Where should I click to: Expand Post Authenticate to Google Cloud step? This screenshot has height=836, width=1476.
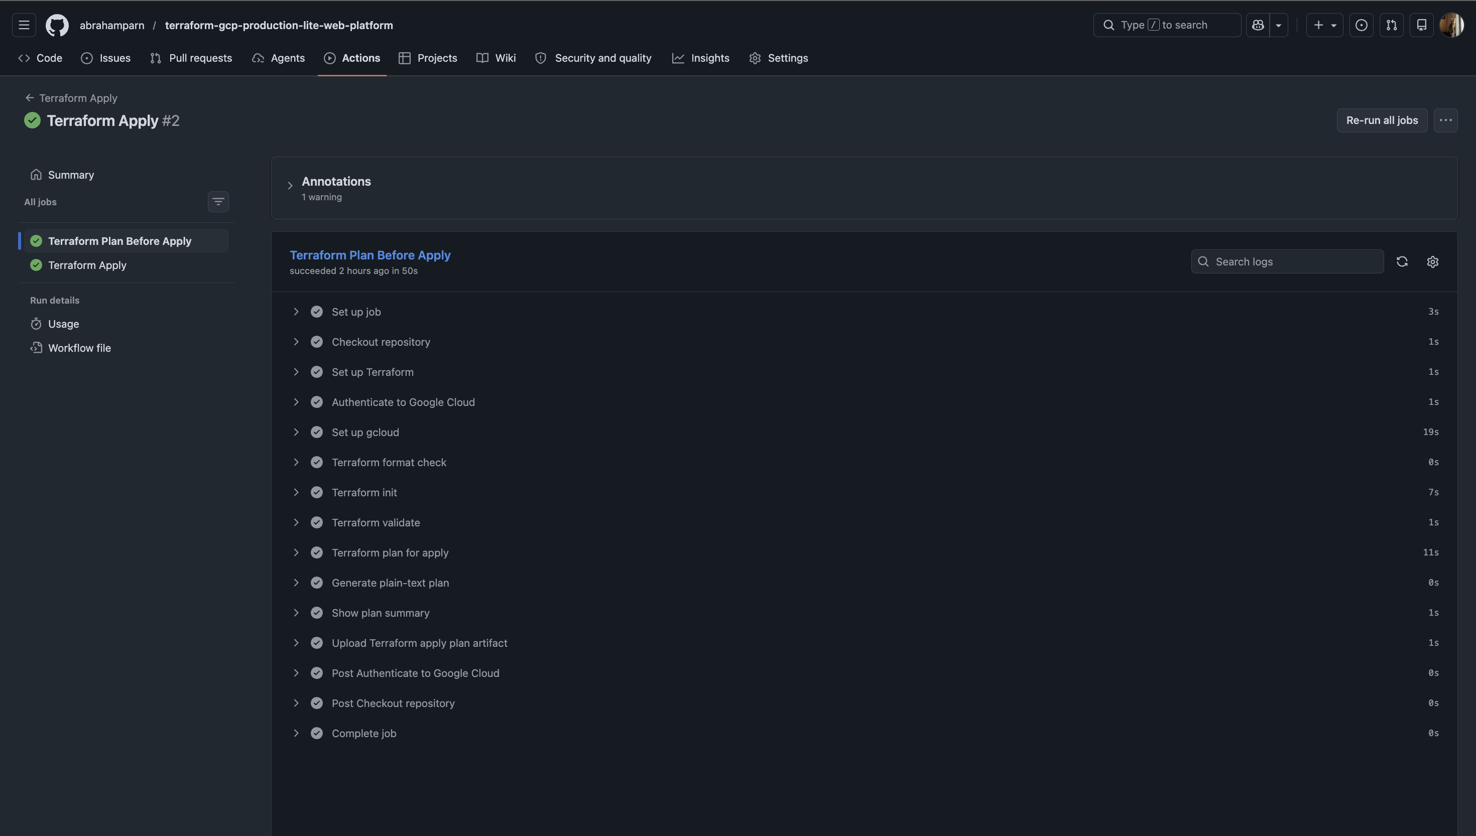coord(865,673)
